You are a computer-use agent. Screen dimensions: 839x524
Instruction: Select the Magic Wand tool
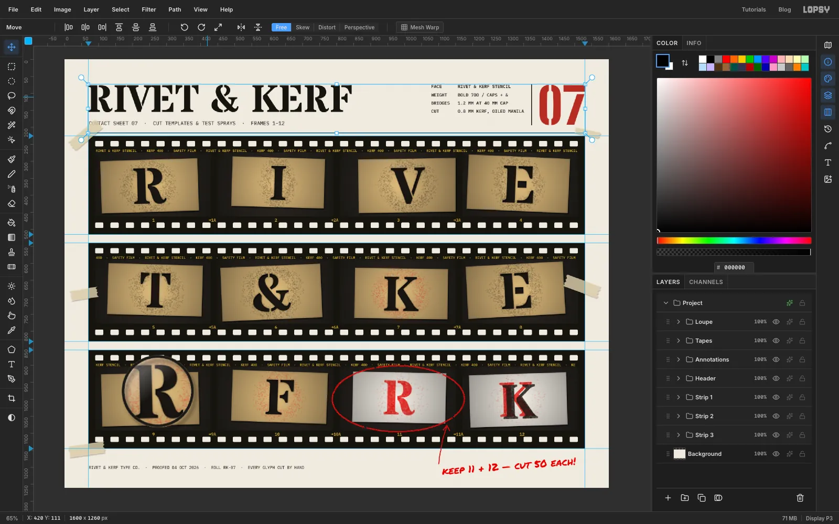12,125
